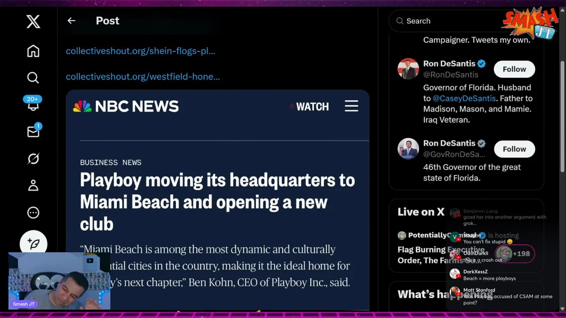Open the More circle icon in the sidebar

coord(33,212)
